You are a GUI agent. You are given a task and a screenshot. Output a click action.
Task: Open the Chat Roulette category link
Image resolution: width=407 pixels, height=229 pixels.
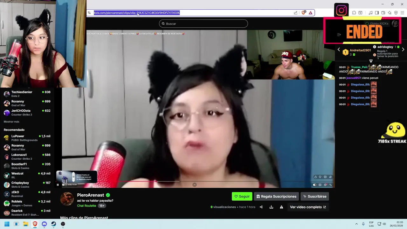click(86, 206)
